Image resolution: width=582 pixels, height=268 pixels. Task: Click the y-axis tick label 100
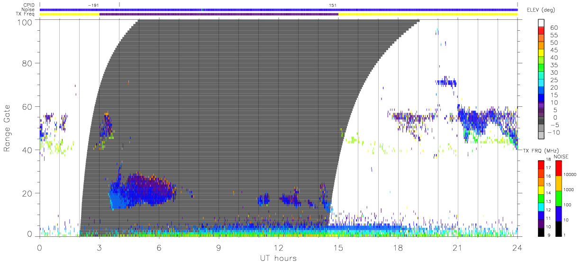pyautogui.click(x=24, y=22)
